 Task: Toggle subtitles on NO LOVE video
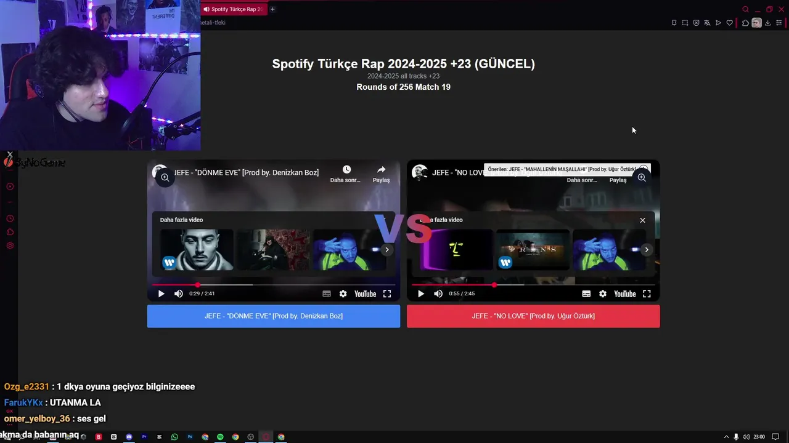tap(586, 294)
